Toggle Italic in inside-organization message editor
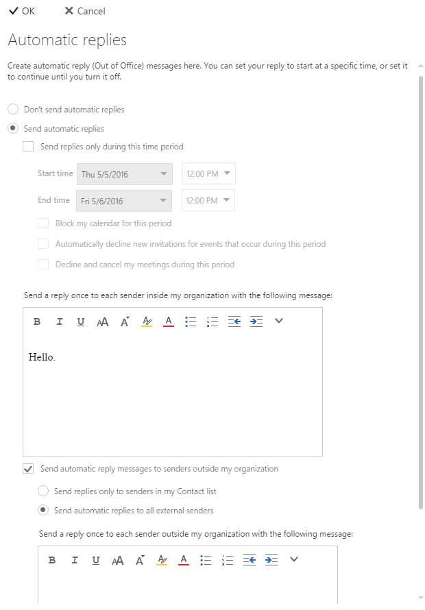425x610 pixels. [x=59, y=321]
